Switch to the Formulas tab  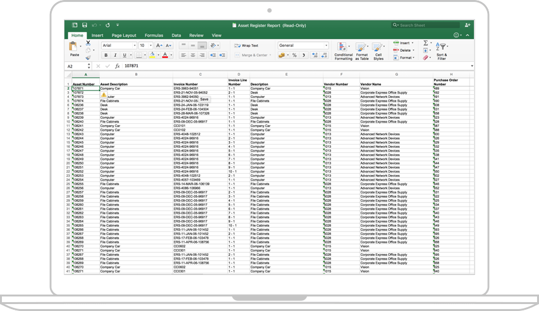point(154,35)
